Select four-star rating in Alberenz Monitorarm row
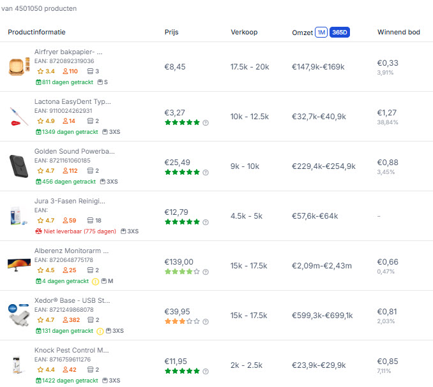The height and width of the screenshot is (387, 433). [x=182, y=272]
